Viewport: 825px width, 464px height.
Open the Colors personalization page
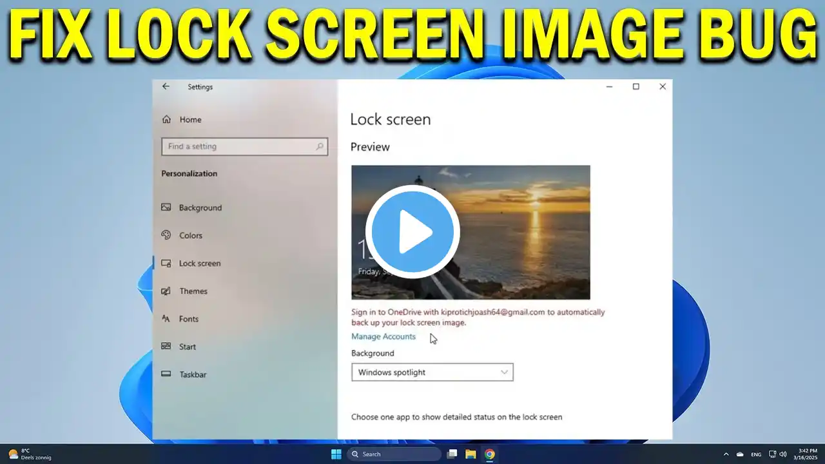coord(182,235)
